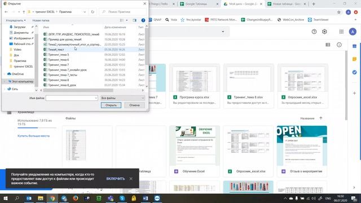361x203 pixels.
Task: Go up one folder level in dialog
Action: point(24,12)
